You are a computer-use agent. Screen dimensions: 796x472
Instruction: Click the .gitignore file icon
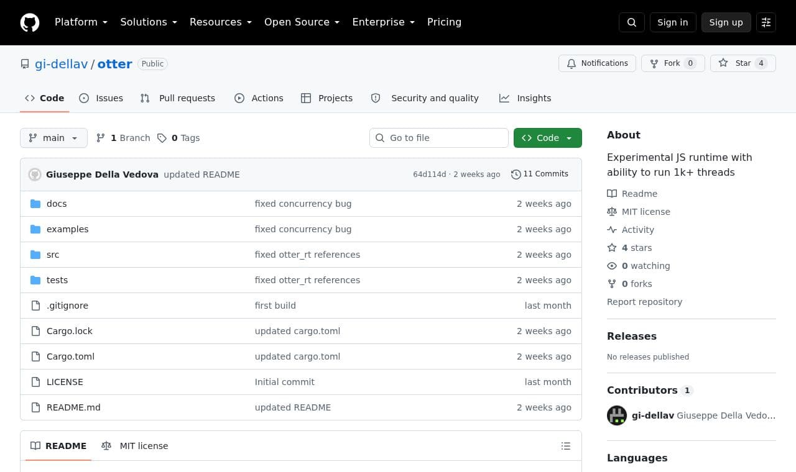[x=35, y=306]
